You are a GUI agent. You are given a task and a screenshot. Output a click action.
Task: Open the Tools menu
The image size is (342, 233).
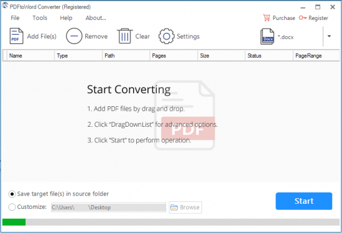point(40,18)
